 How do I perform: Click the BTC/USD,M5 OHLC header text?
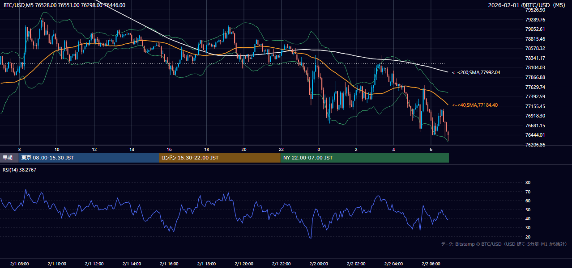click(x=64, y=5)
